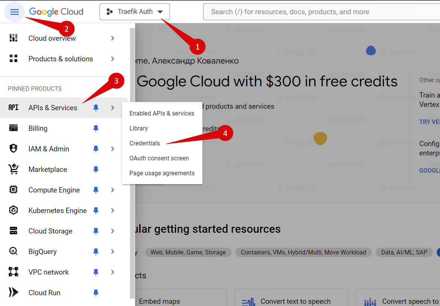Expand the Compute Engine submenu chevron
The image size is (440, 306).
point(113,190)
